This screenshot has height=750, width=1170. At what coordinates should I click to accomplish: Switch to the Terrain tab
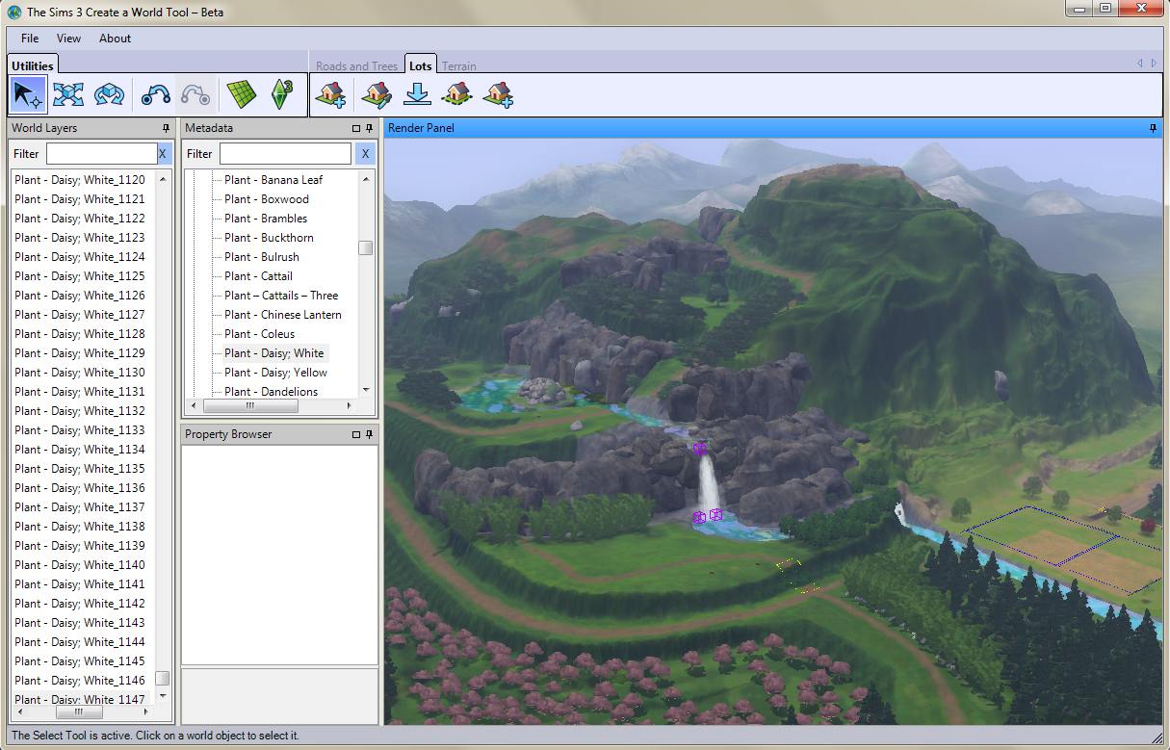point(458,65)
